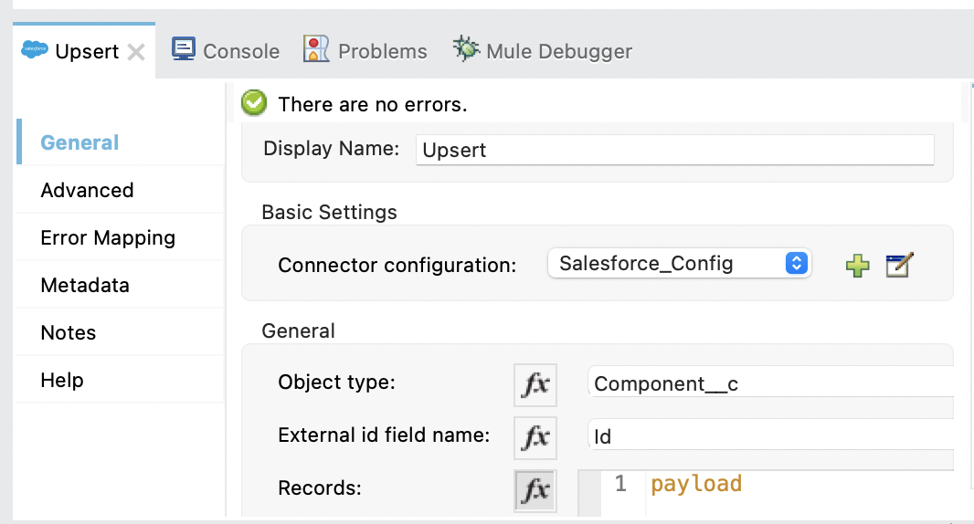Close the Upsert tab

coord(136,52)
